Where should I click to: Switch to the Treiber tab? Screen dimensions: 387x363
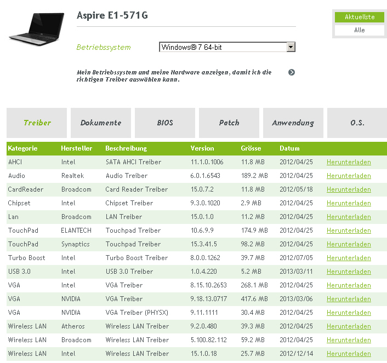coord(37,123)
